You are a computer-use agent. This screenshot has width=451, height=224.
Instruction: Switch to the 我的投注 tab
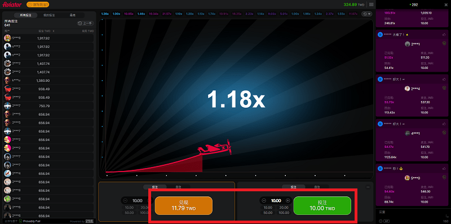pos(49,15)
